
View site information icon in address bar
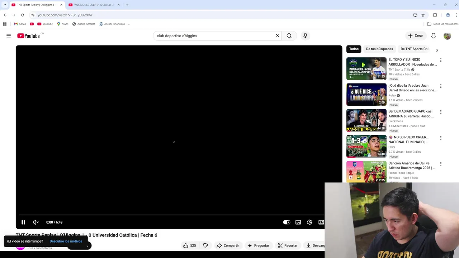tap(33, 15)
